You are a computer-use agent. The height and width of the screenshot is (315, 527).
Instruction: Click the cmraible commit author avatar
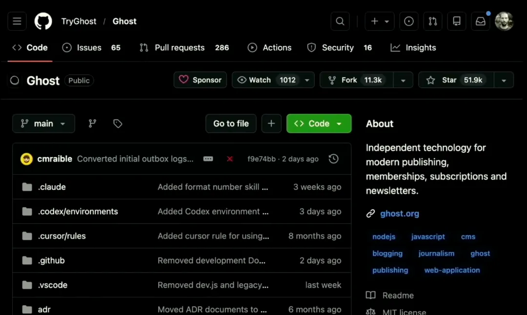click(26, 159)
